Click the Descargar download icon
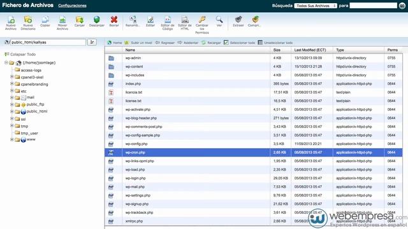 97,20
